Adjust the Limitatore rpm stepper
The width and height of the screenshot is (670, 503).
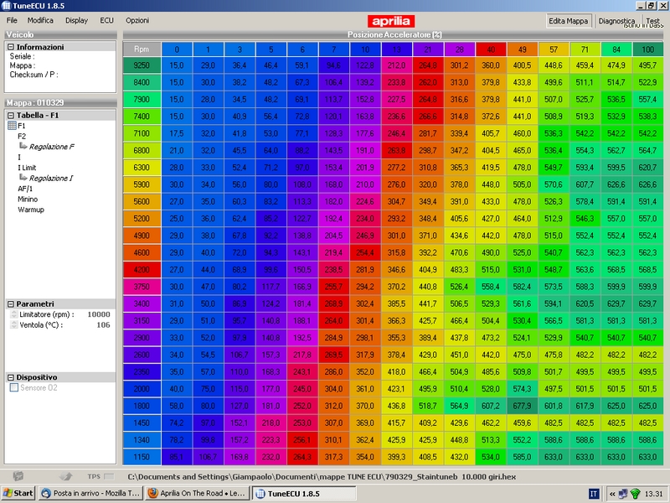pos(13,314)
